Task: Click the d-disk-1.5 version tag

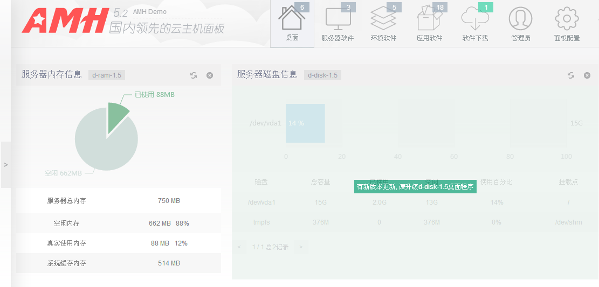Action: (x=322, y=75)
